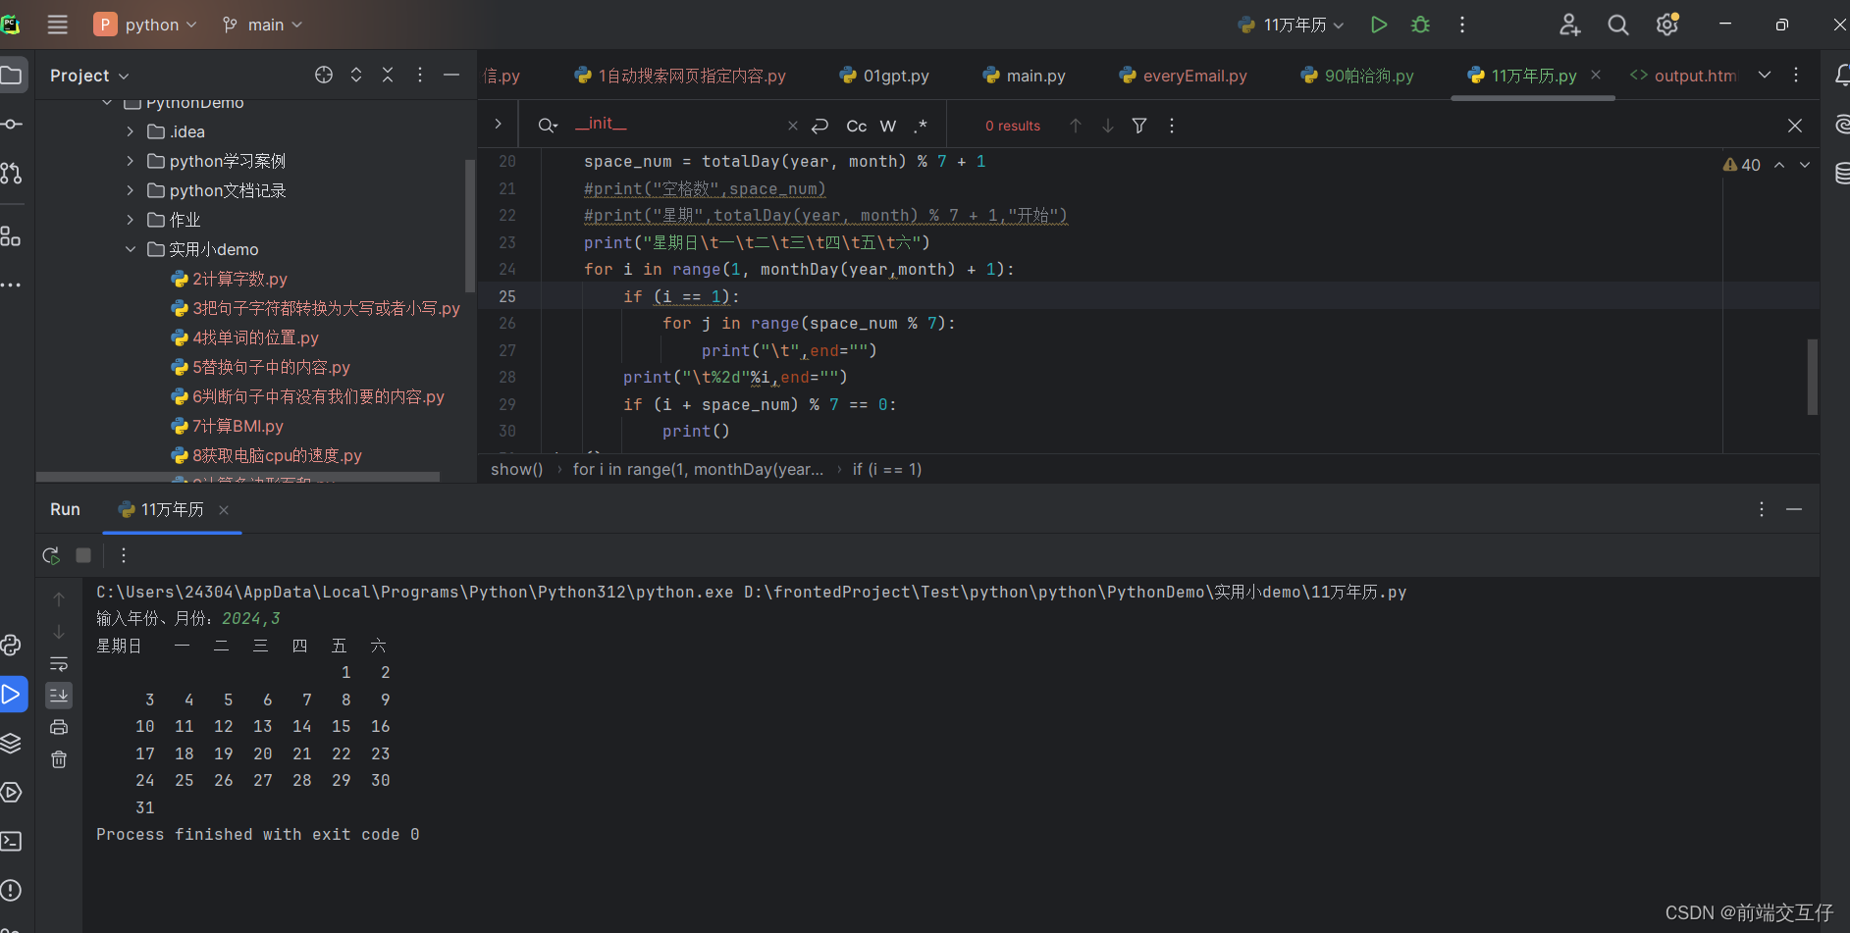The image size is (1850, 933).
Task: Toggle soft-wrap in the Run console
Action: pyautogui.click(x=59, y=663)
